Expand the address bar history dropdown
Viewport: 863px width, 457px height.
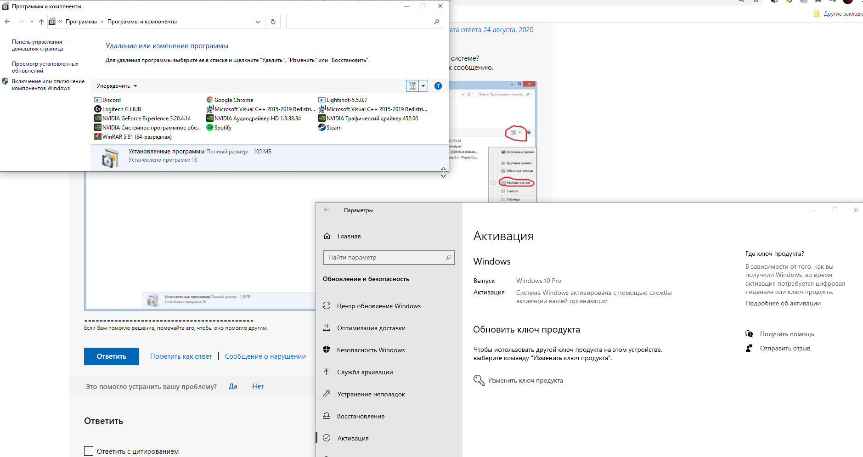click(x=258, y=22)
